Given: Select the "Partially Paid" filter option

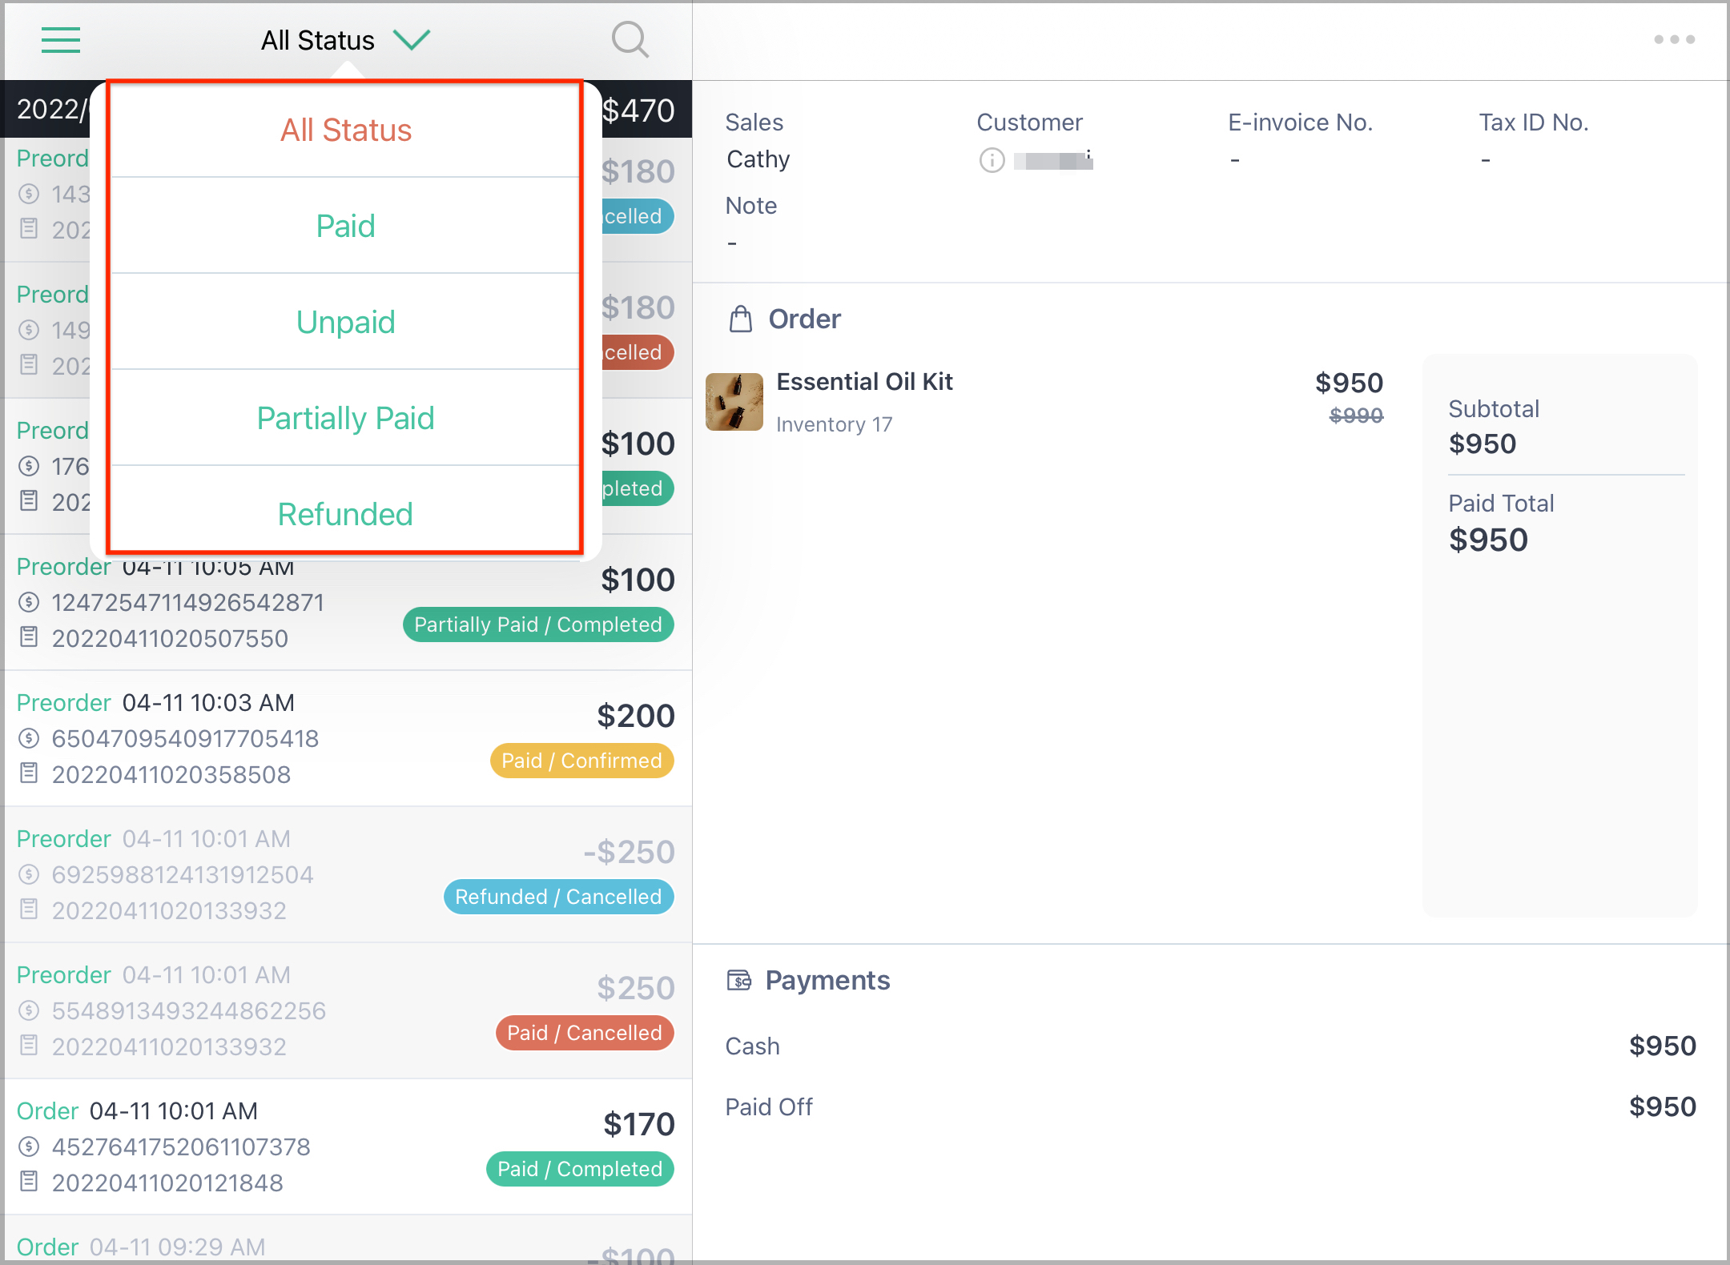Looking at the screenshot, I should coord(345,418).
